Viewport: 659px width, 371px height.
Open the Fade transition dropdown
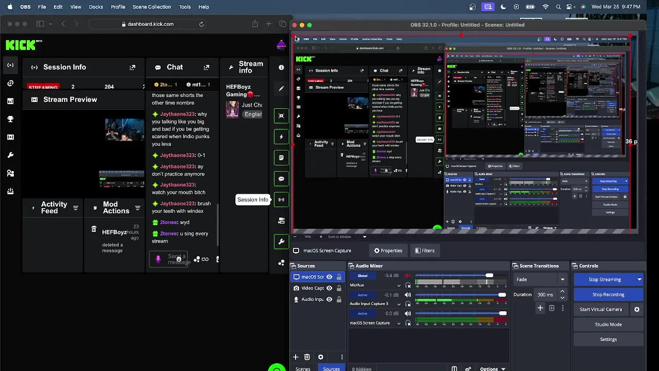pyautogui.click(x=541, y=279)
